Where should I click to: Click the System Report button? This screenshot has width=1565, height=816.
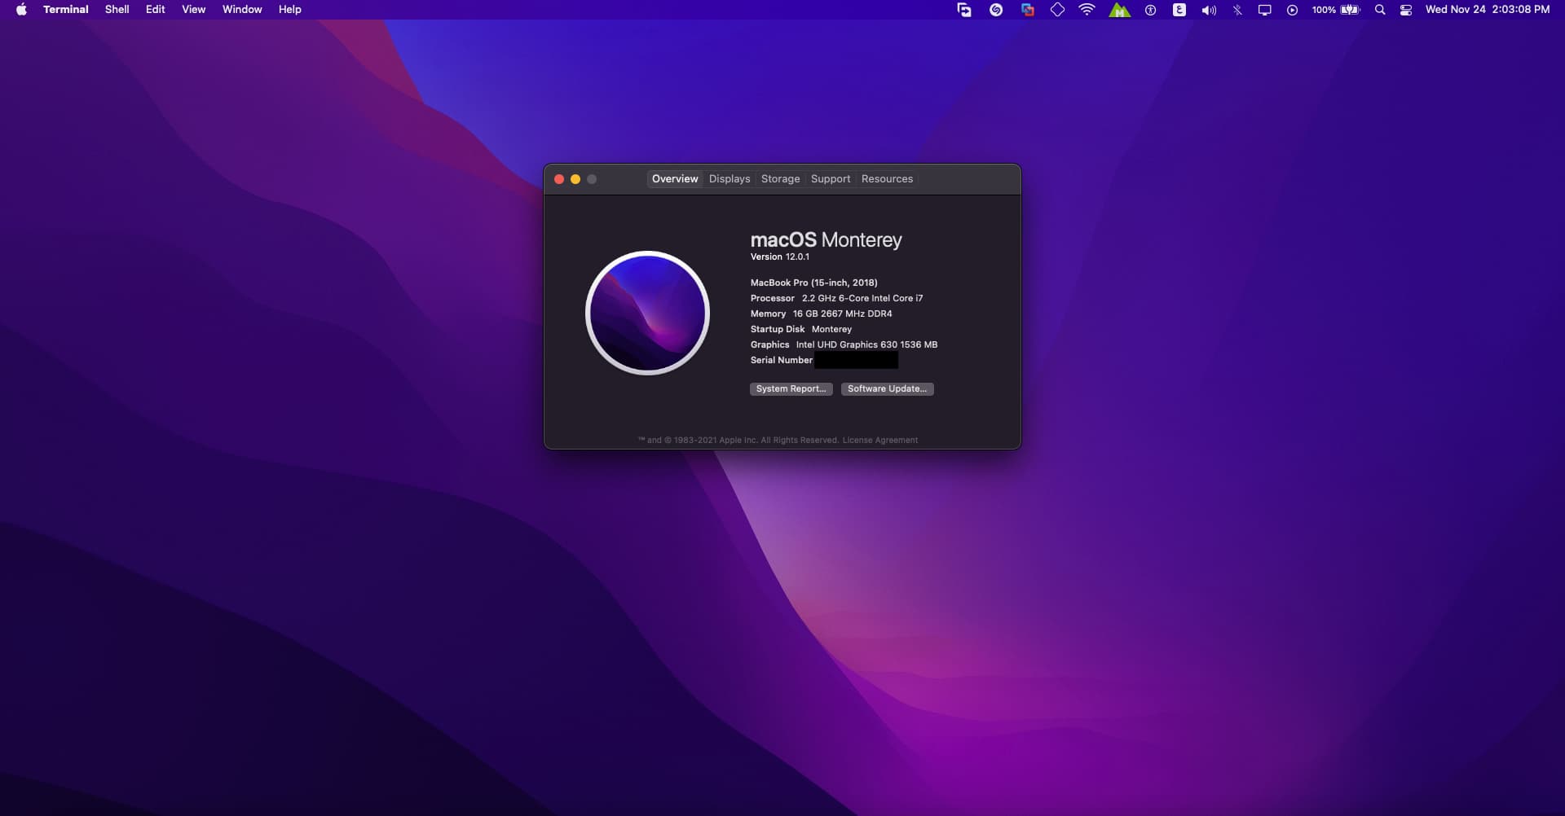(x=791, y=389)
